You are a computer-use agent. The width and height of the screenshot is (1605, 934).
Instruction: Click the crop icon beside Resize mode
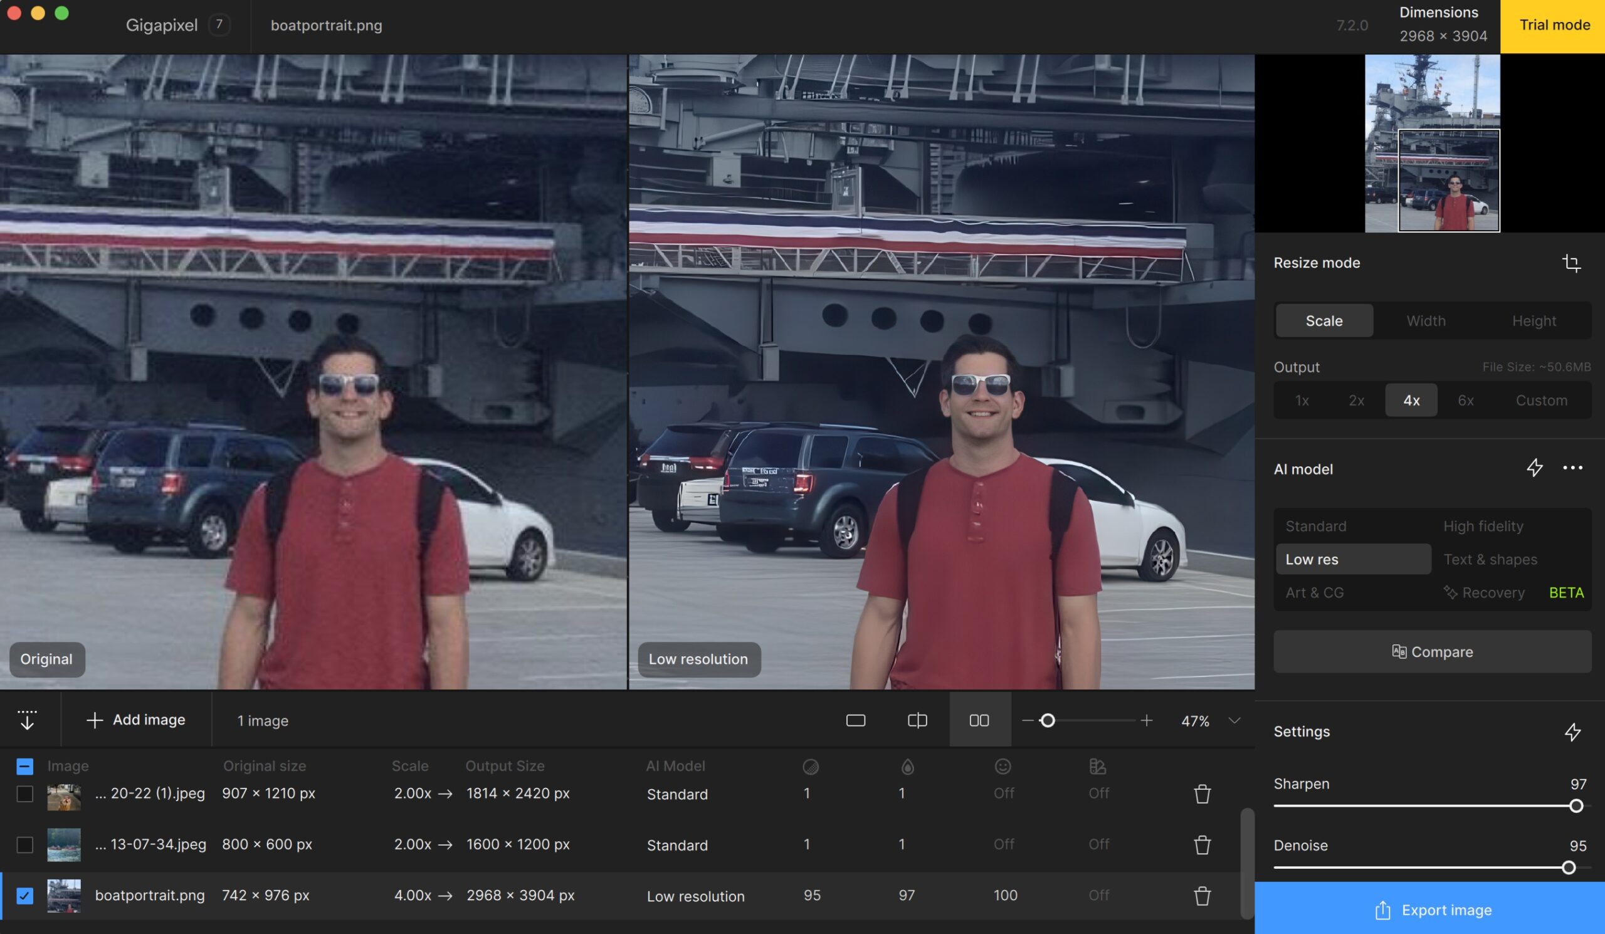pos(1571,263)
